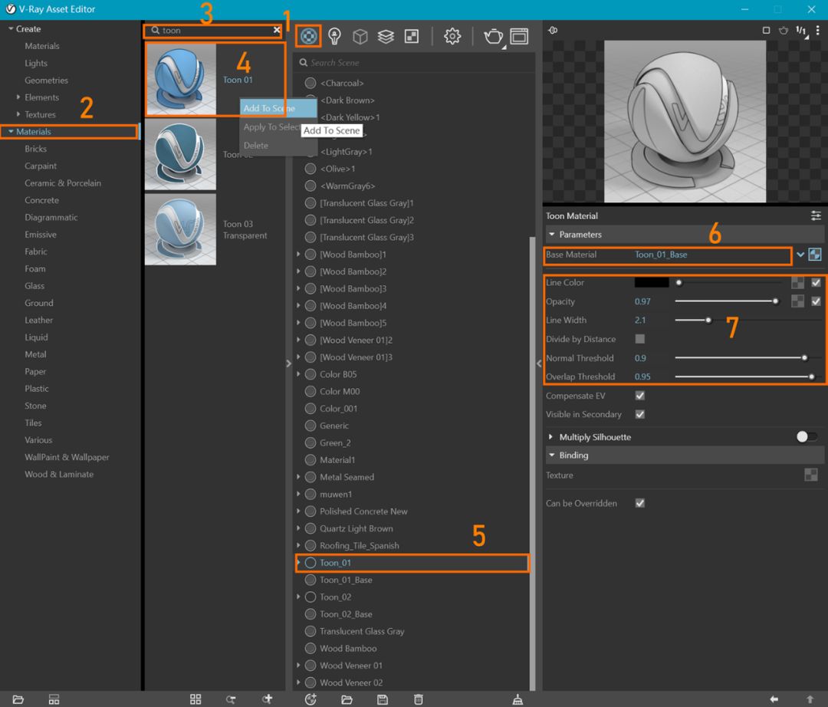Select Roofing_Tile_Spanish material

pos(359,545)
